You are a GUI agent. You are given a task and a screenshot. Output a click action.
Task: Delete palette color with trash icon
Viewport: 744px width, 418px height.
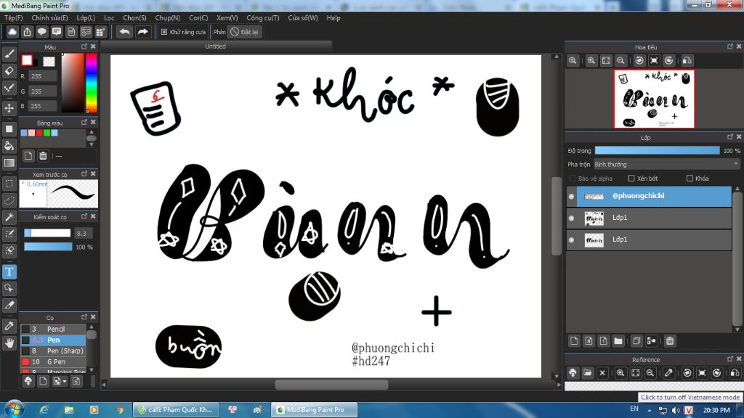43,156
